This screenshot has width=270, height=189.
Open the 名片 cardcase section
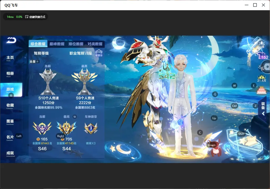pyautogui.click(x=10, y=138)
